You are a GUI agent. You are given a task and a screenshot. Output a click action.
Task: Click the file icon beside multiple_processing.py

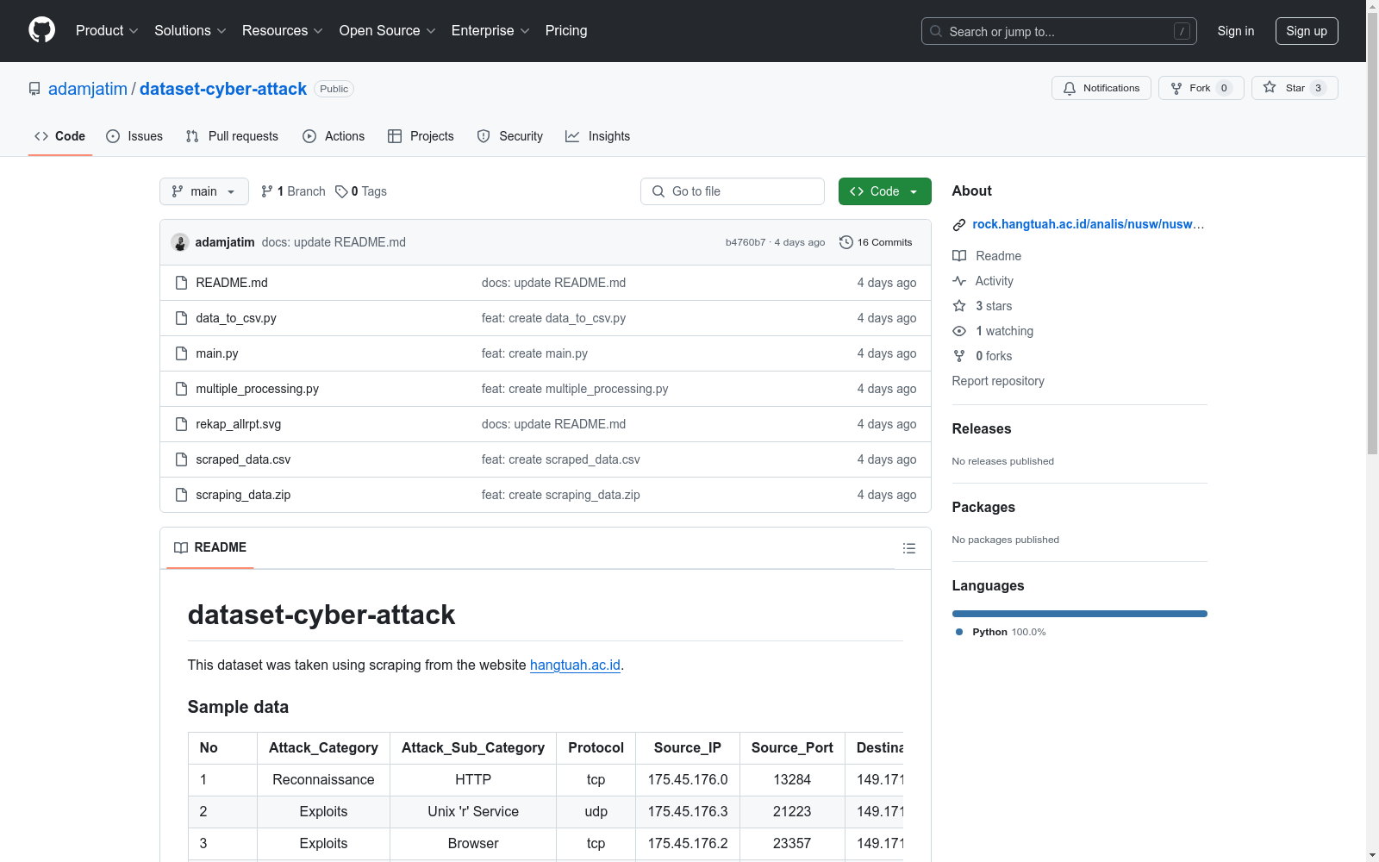pyautogui.click(x=181, y=389)
